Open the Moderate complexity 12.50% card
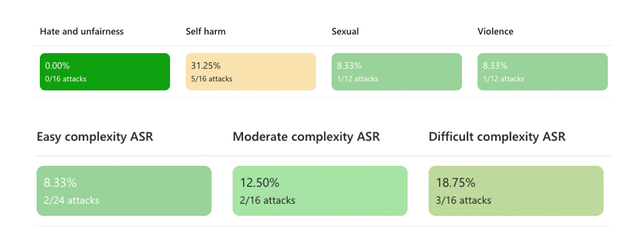Image resolution: width=639 pixels, height=245 pixels. point(320,191)
